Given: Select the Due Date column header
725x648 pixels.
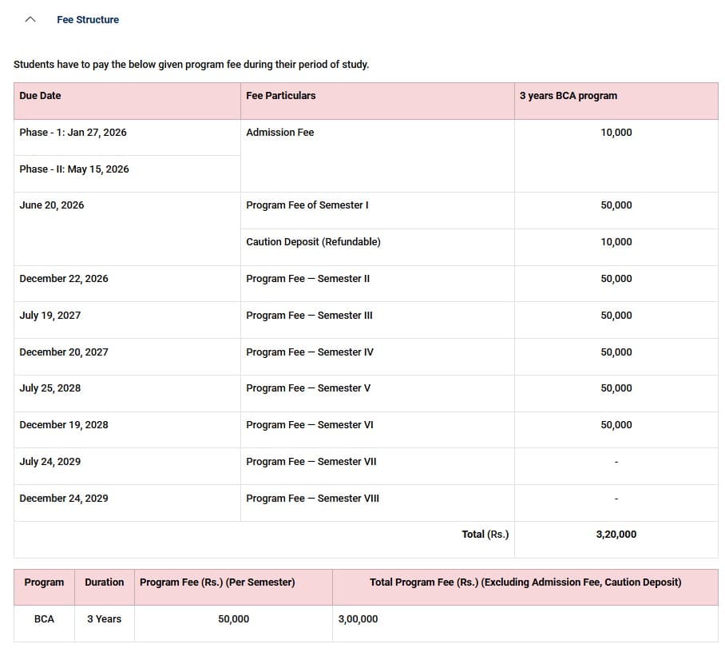Looking at the screenshot, I should coord(41,95).
